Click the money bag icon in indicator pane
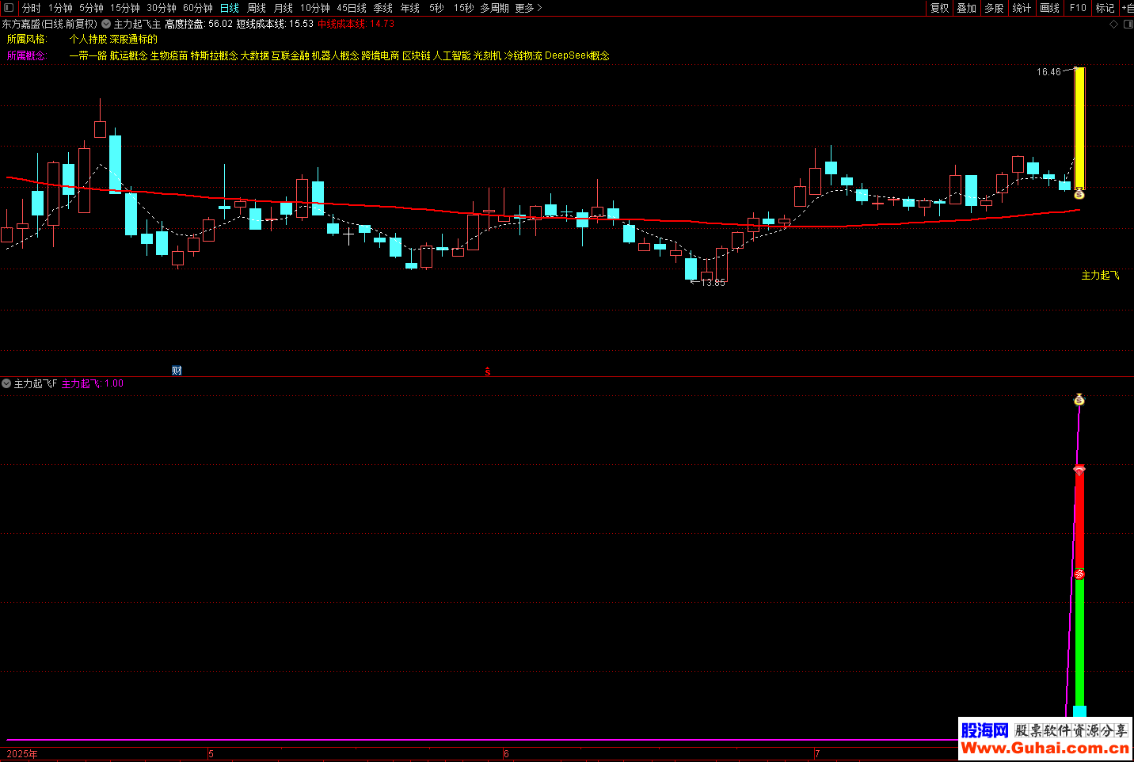 point(1079,400)
